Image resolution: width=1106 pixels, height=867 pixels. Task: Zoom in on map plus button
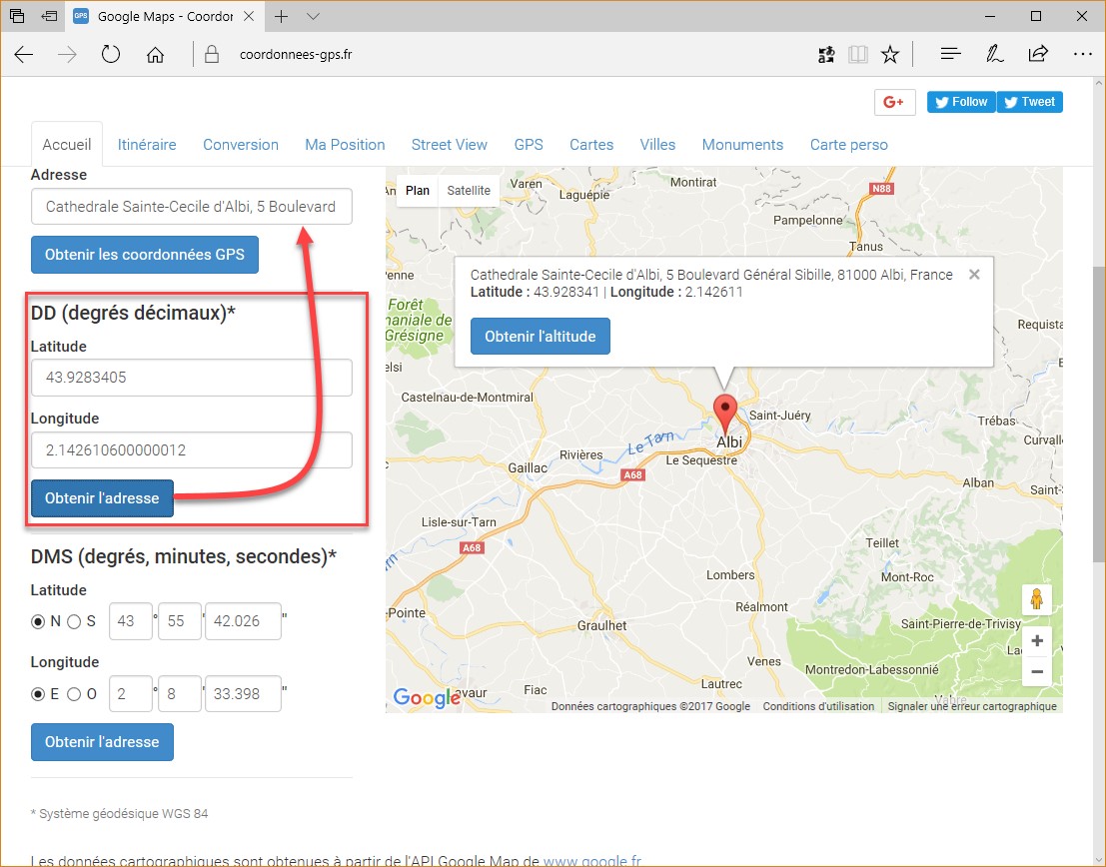pos(1037,641)
